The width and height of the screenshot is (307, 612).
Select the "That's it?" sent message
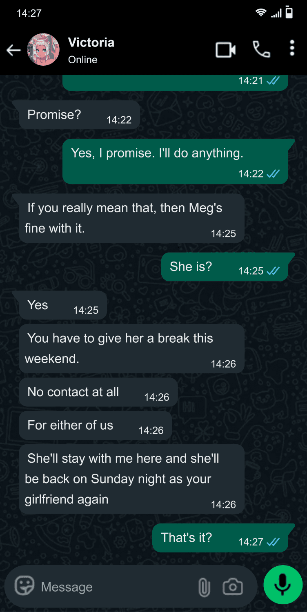(220, 538)
